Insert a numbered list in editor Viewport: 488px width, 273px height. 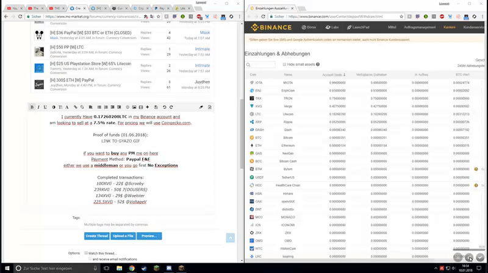pyautogui.click(x=106, y=107)
